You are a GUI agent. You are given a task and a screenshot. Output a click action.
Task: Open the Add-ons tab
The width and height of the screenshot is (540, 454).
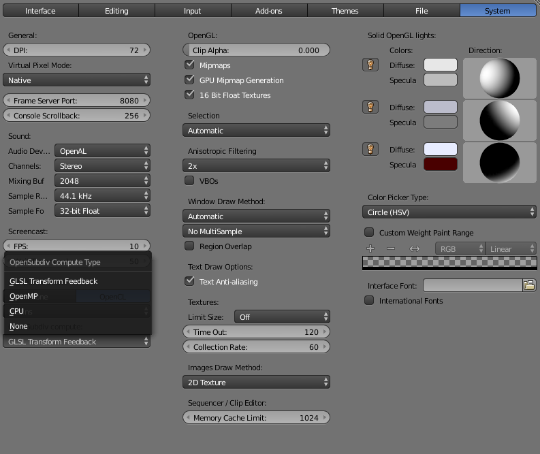(268, 11)
